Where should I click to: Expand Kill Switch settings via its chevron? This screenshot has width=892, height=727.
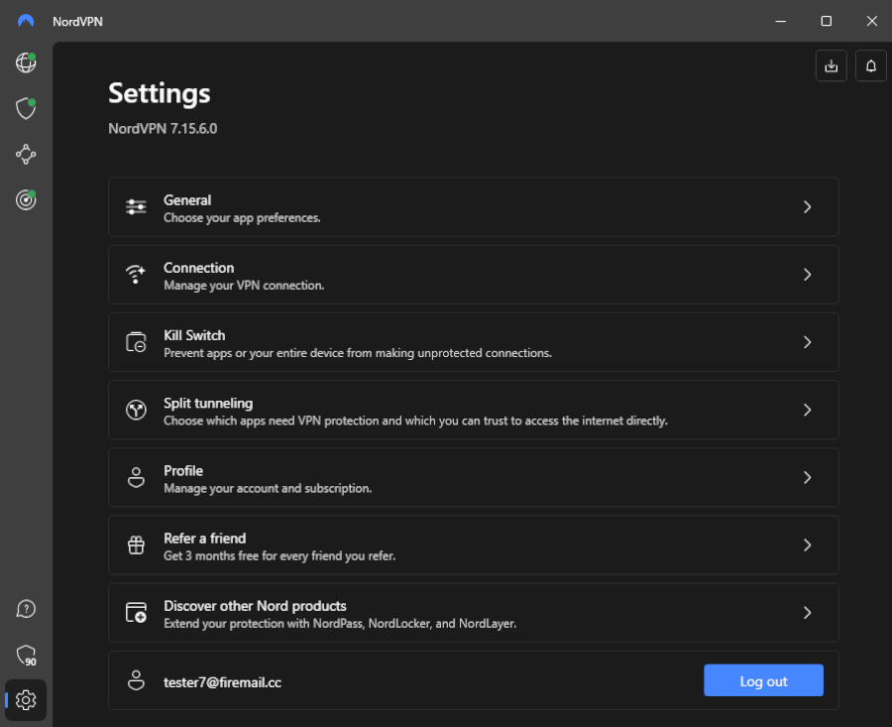(807, 342)
